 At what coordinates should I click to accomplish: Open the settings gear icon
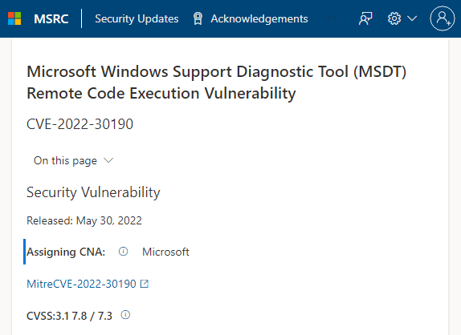394,18
